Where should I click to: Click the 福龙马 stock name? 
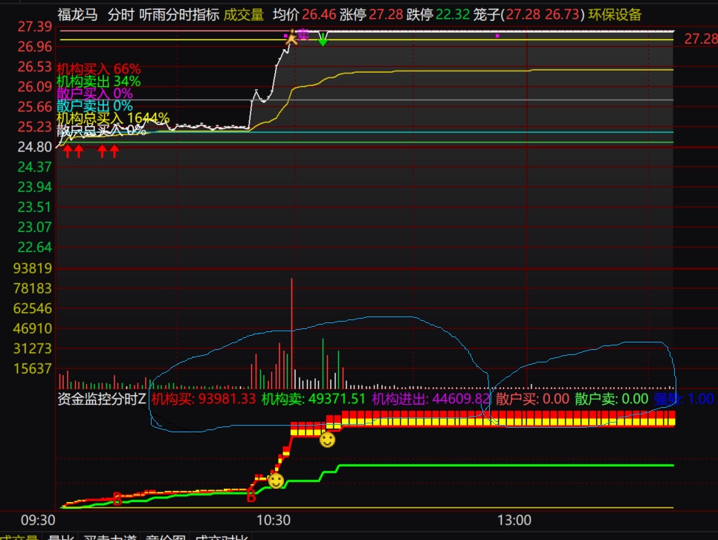click(x=79, y=14)
